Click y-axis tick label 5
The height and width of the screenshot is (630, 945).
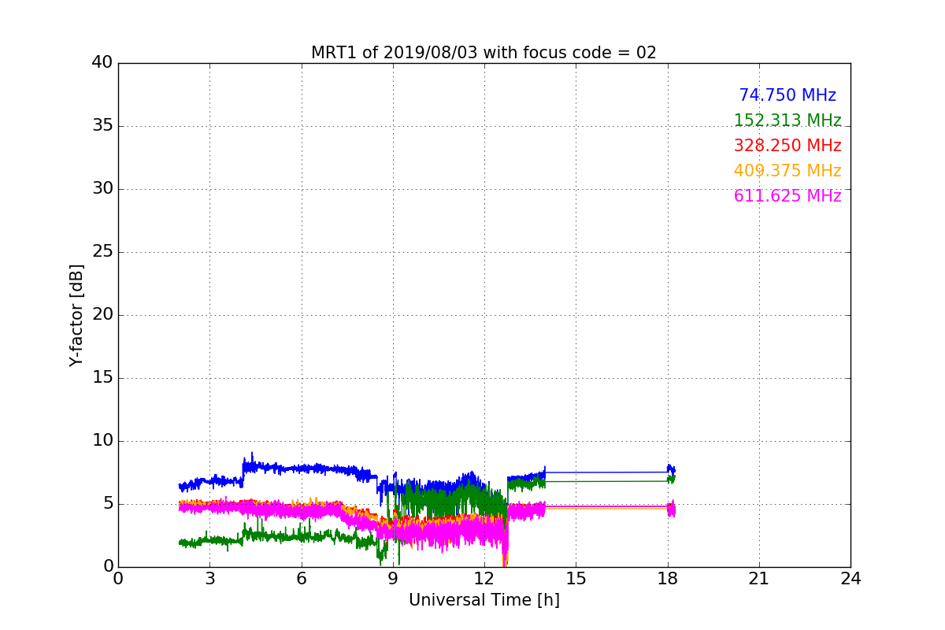pos(107,504)
